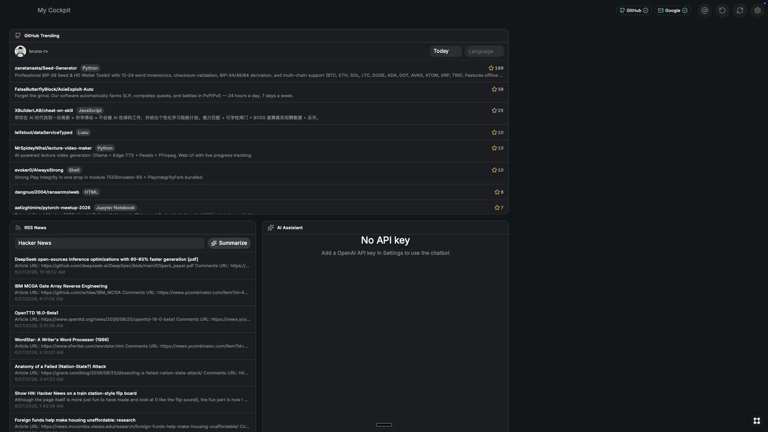Screen dimensions: 768x432
Task: Refresh the dashboard with the sync icon
Action: pos(740,11)
